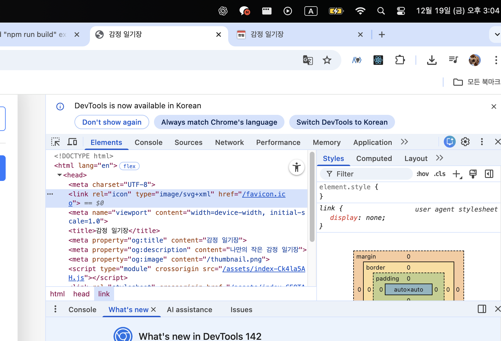Click the AI assistance icon in DevTools toolbar
Screen dimensions: 501x341
(x=449, y=142)
